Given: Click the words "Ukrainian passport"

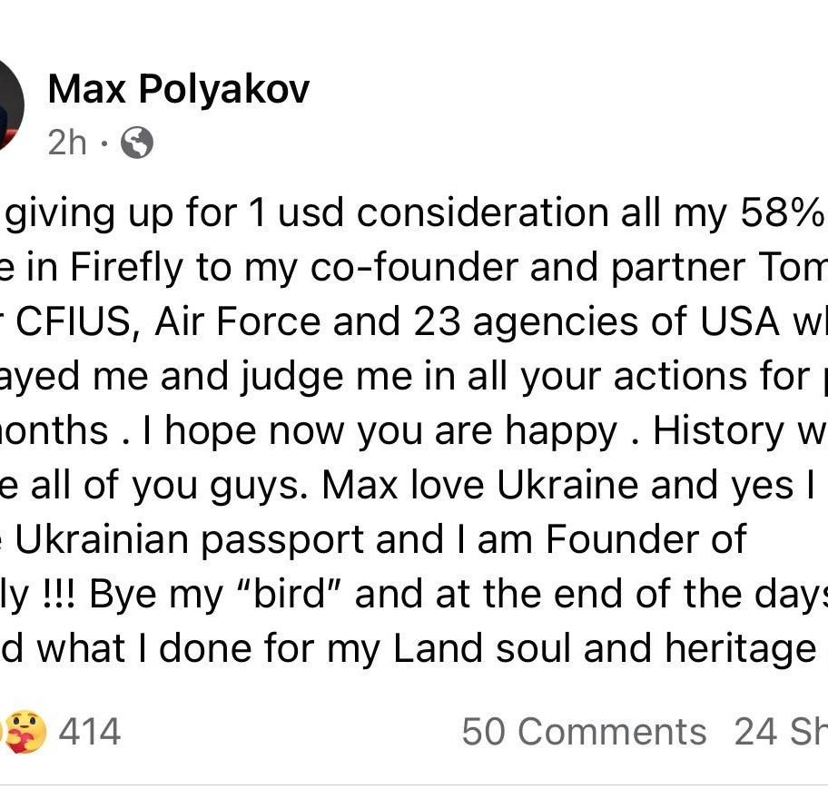Looking at the screenshot, I should tap(189, 539).
